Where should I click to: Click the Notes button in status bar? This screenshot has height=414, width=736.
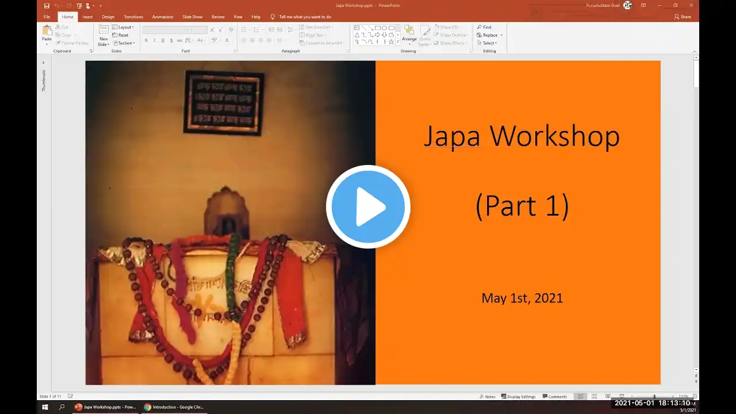pyautogui.click(x=487, y=397)
